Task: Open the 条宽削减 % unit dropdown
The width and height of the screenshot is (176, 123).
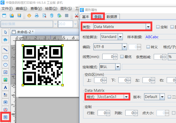Action: tap(172, 57)
